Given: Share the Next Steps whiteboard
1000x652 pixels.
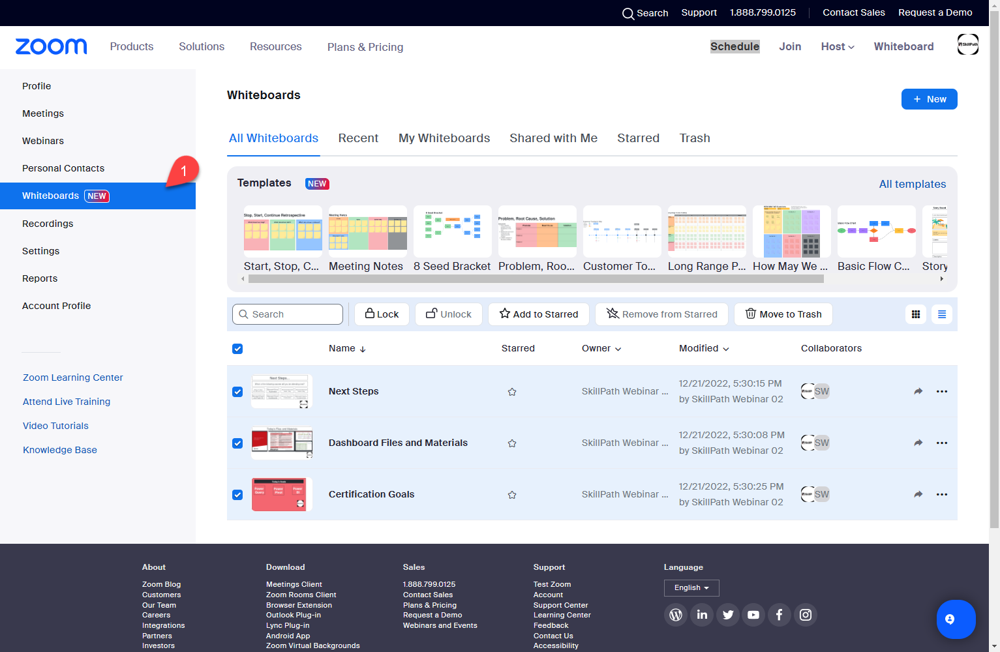Looking at the screenshot, I should pyautogui.click(x=918, y=391).
